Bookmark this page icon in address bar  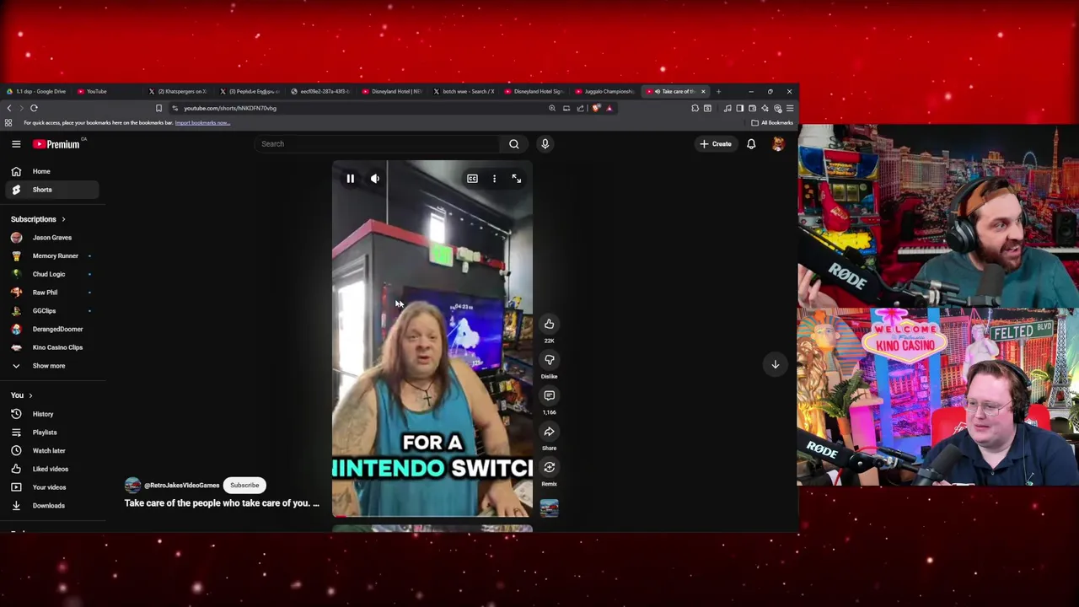tap(158, 108)
